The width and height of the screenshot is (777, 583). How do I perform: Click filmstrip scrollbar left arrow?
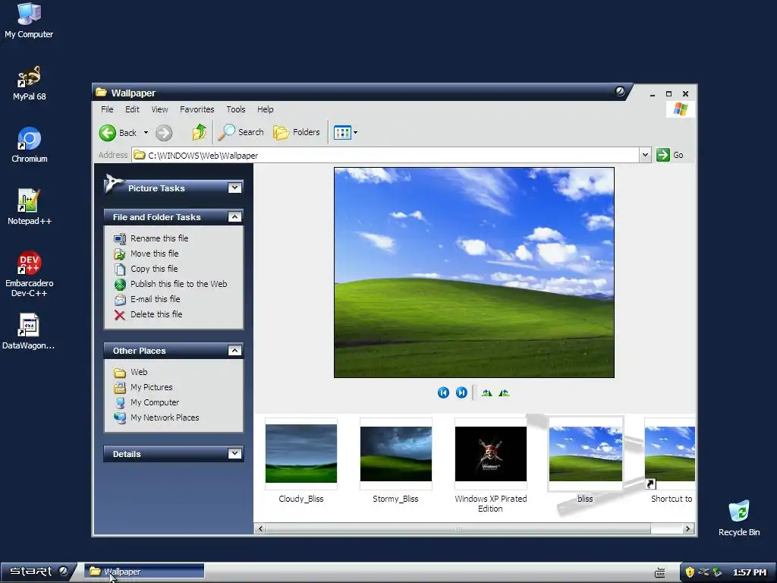[261, 529]
